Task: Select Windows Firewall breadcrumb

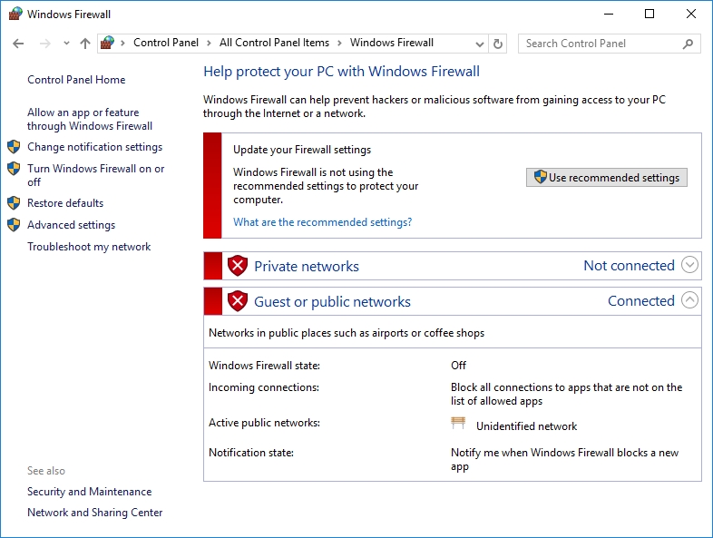Action: coord(392,43)
